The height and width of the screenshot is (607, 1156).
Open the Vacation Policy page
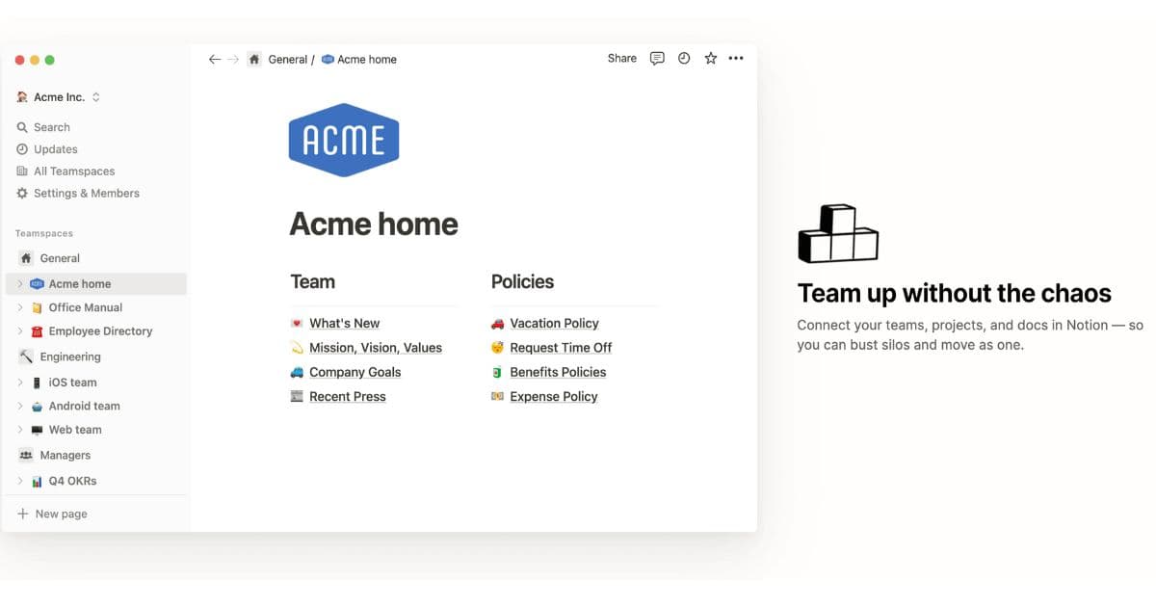[557, 323]
